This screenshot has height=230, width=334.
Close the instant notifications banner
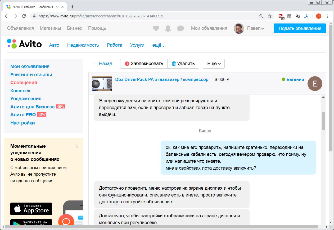tap(76, 146)
